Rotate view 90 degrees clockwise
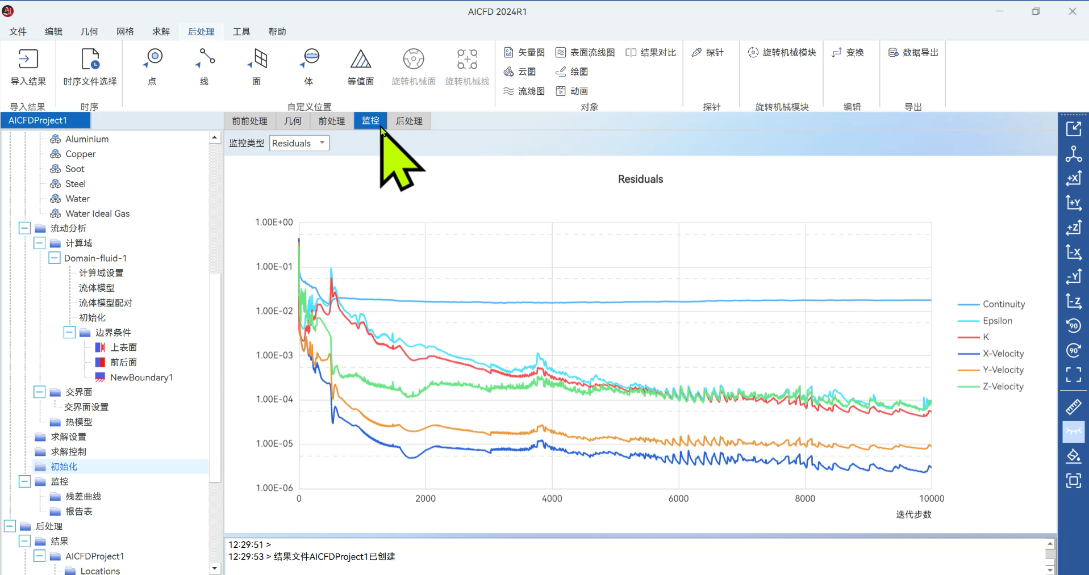Image resolution: width=1089 pixels, height=575 pixels. [1073, 350]
